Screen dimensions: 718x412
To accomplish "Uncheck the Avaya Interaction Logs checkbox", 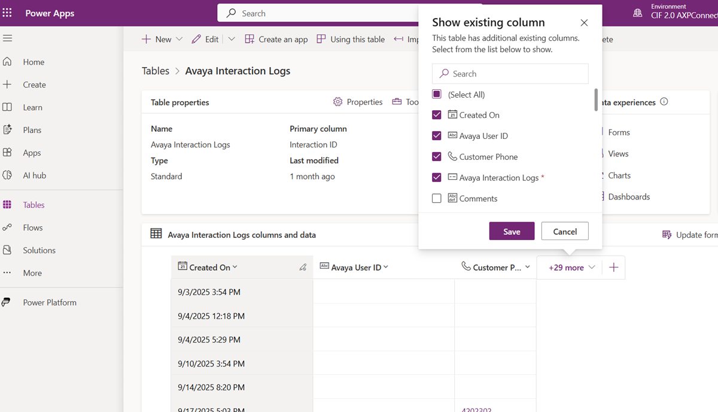I will coord(437,177).
